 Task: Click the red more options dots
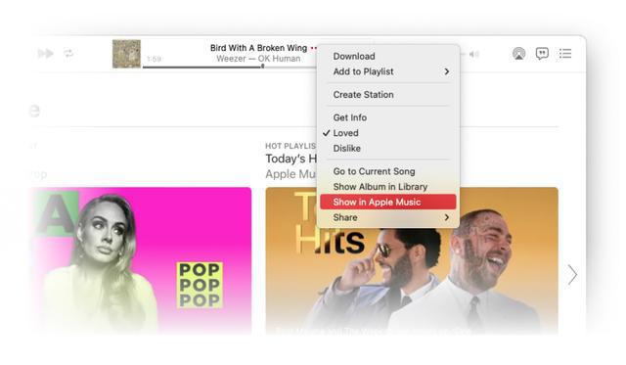[x=314, y=48]
